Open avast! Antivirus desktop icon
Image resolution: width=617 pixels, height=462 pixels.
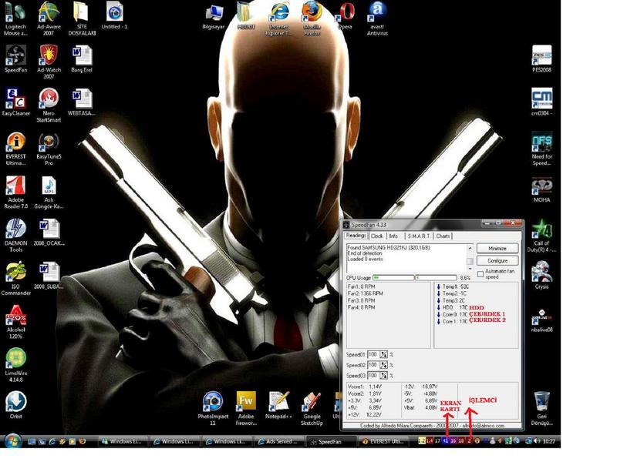(377, 18)
